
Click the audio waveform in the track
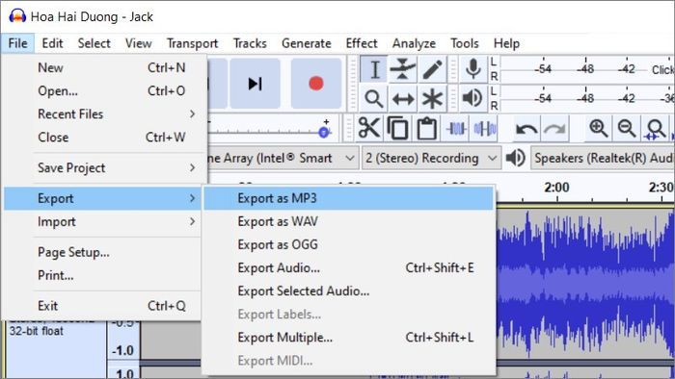[x=585, y=283]
